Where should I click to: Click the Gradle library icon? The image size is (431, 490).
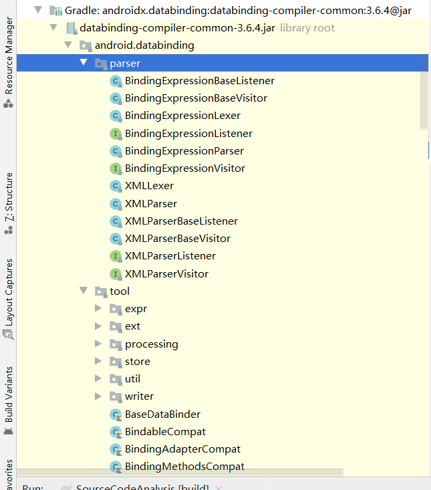pos(55,11)
